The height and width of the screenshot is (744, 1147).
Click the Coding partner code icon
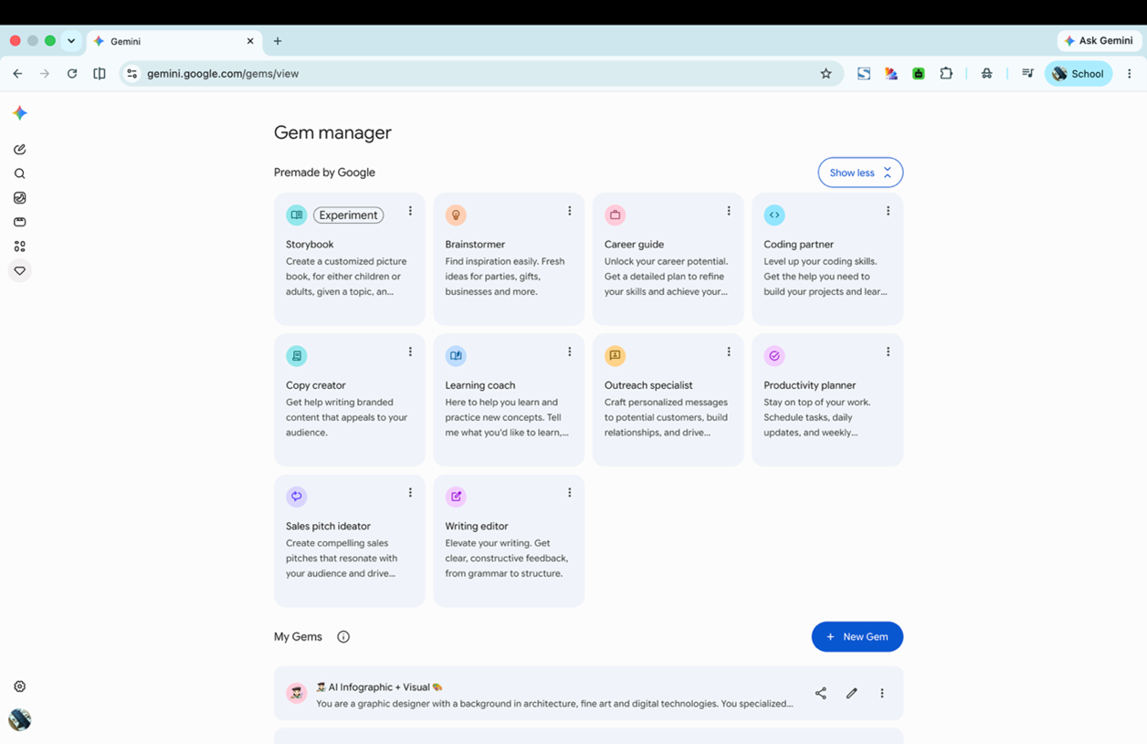tap(774, 215)
